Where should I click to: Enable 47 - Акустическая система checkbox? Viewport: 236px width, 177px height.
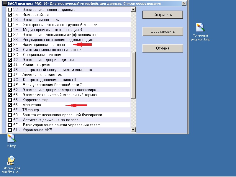point(10,75)
